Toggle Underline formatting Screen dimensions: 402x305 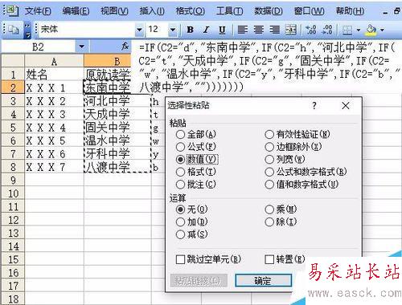pos(222,30)
